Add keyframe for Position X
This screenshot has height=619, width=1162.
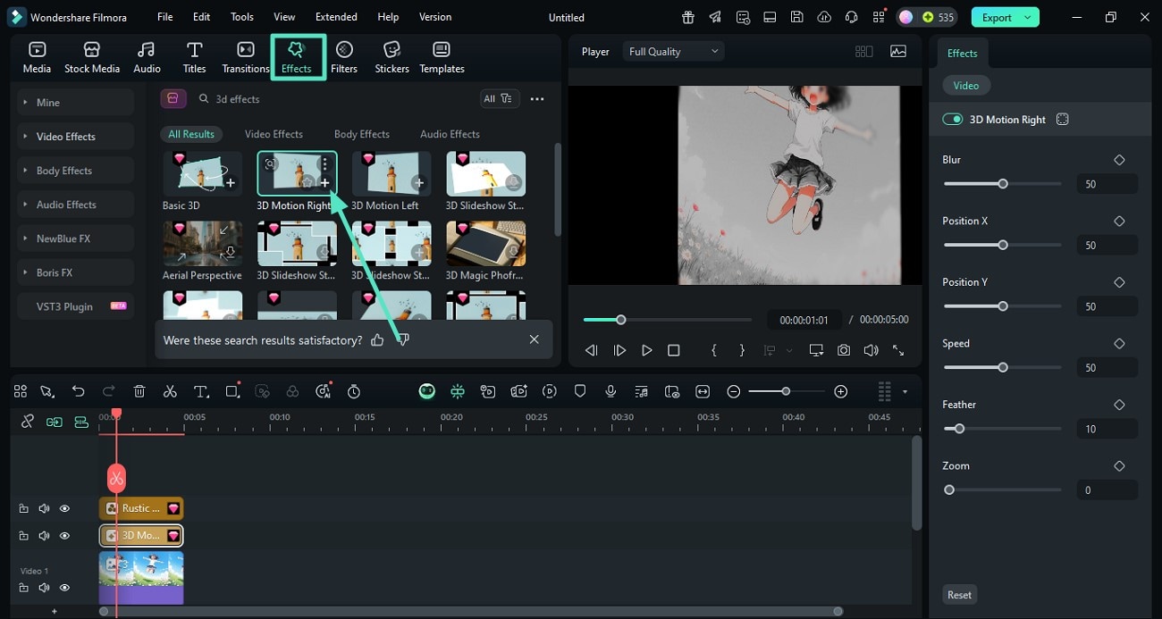click(x=1119, y=221)
